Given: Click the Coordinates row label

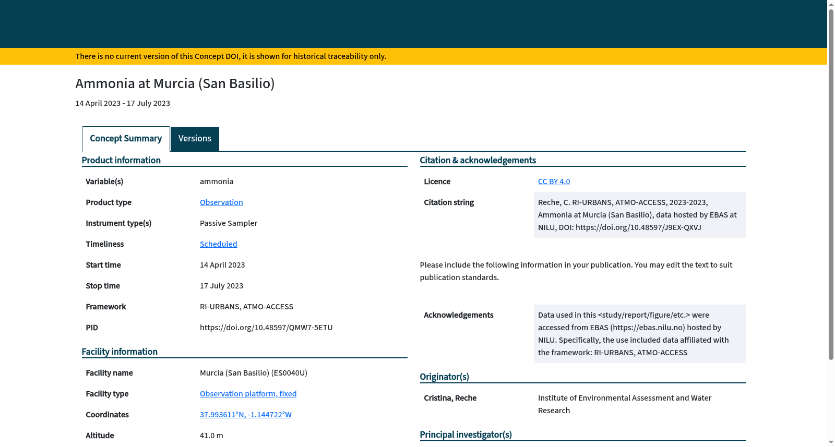Looking at the screenshot, I should [x=107, y=415].
